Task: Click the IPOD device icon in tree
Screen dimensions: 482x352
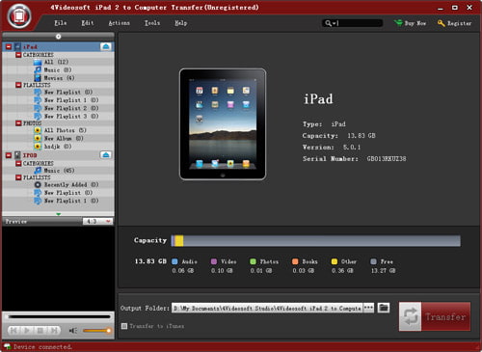Action: point(17,155)
